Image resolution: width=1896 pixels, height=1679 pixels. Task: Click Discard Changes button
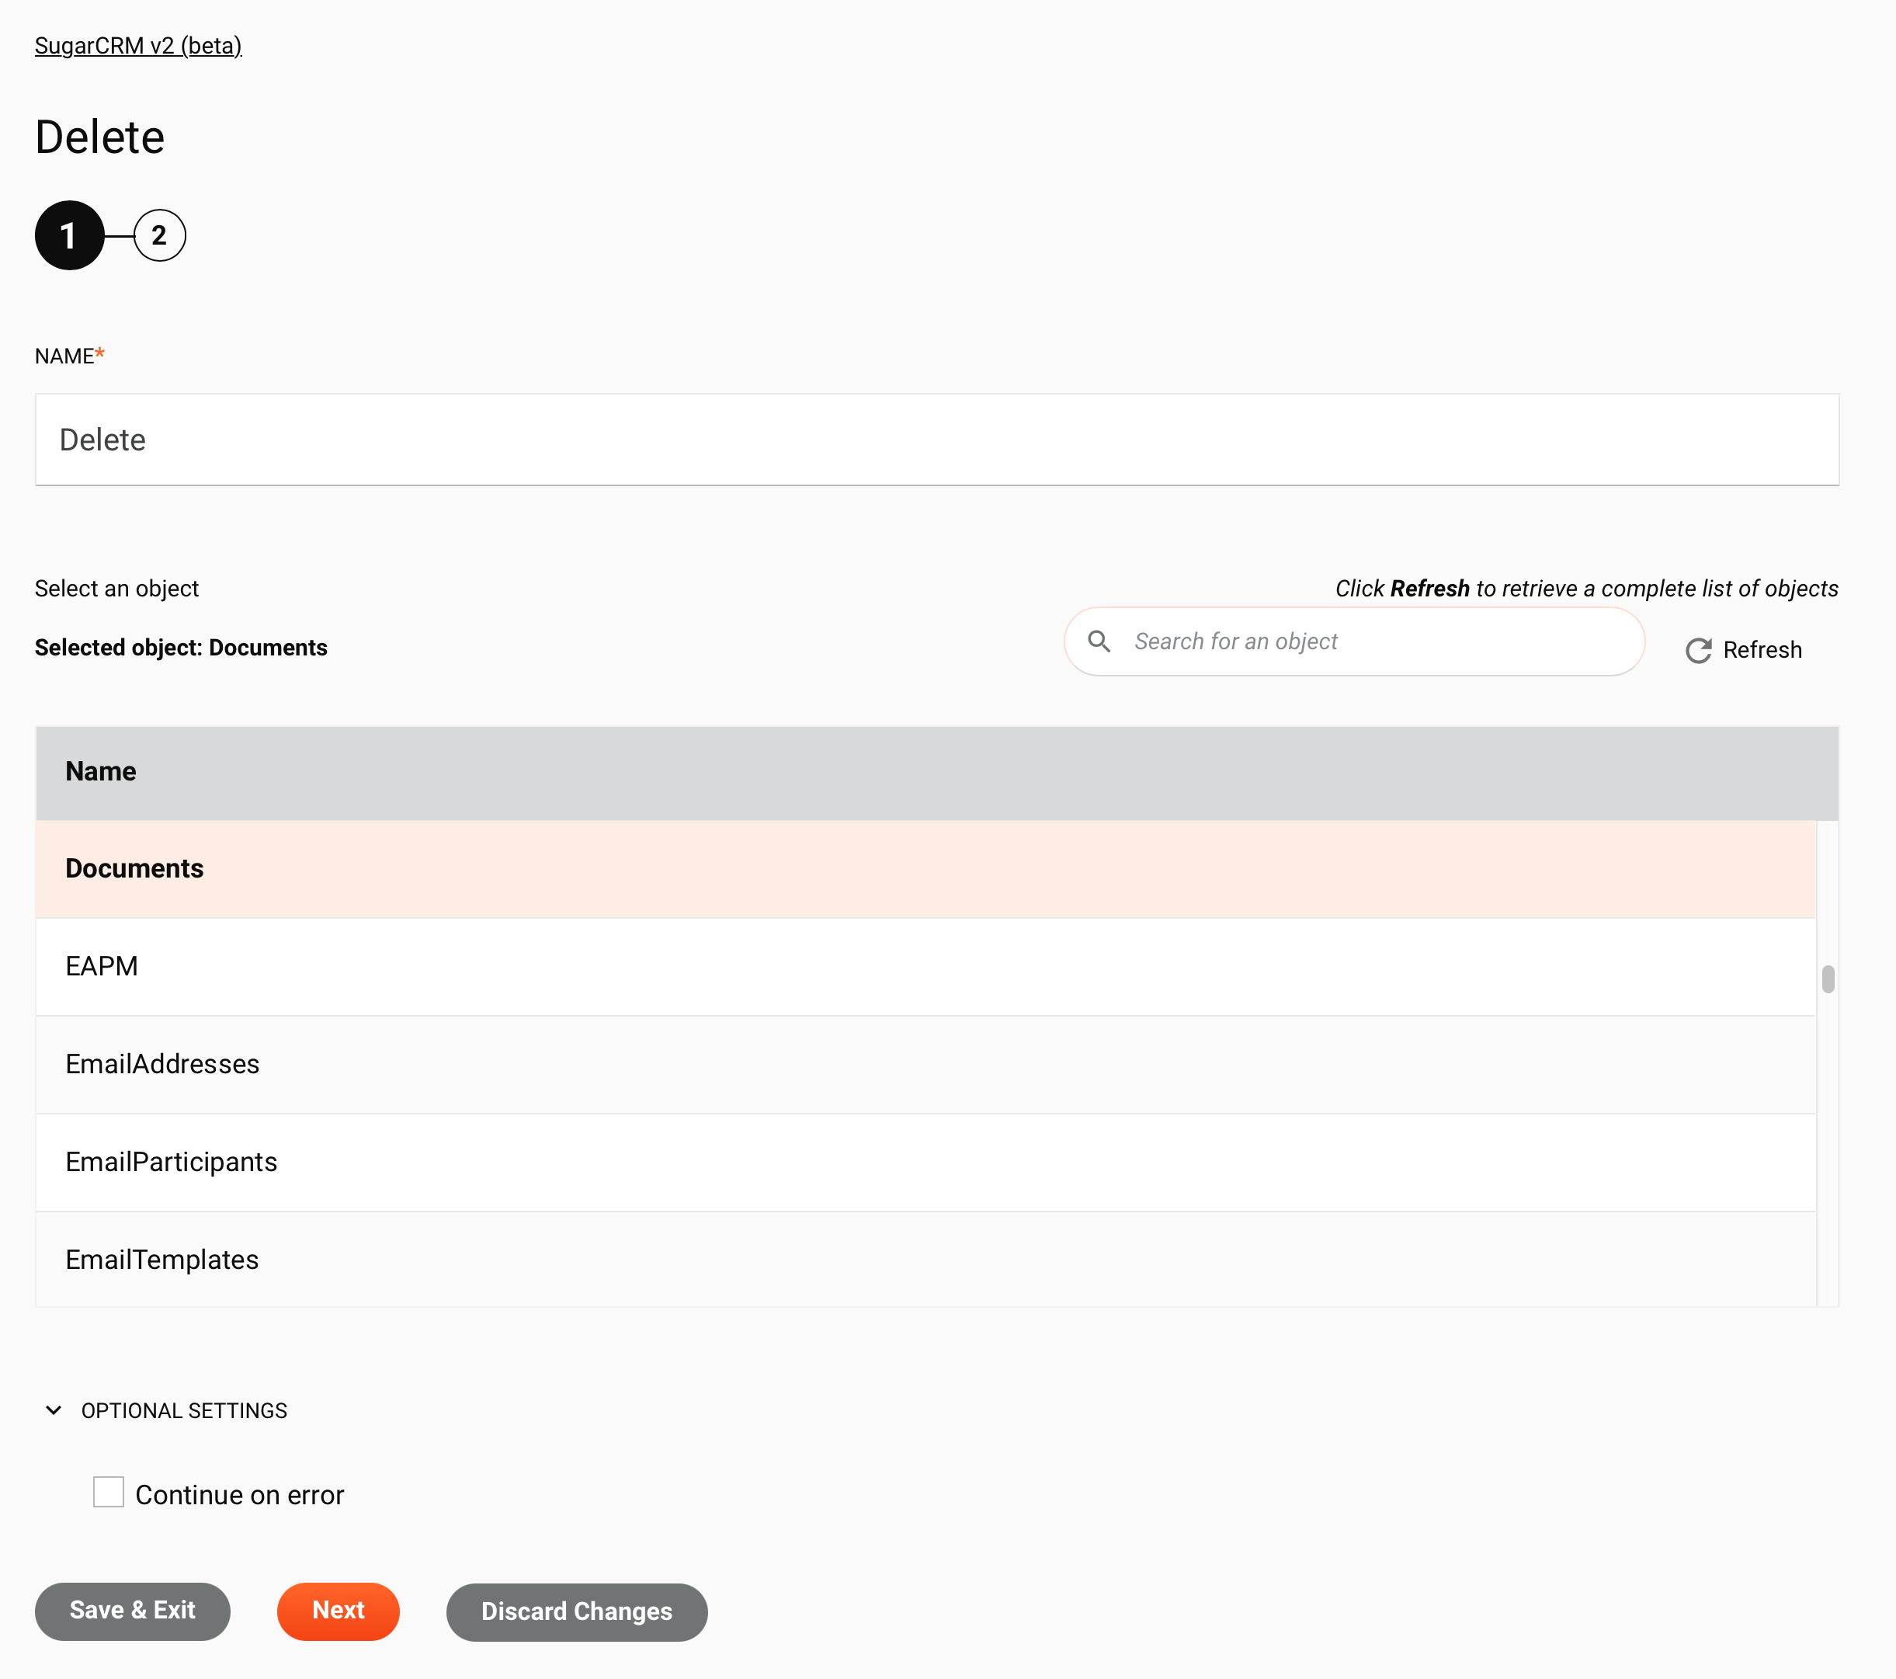coord(577,1611)
